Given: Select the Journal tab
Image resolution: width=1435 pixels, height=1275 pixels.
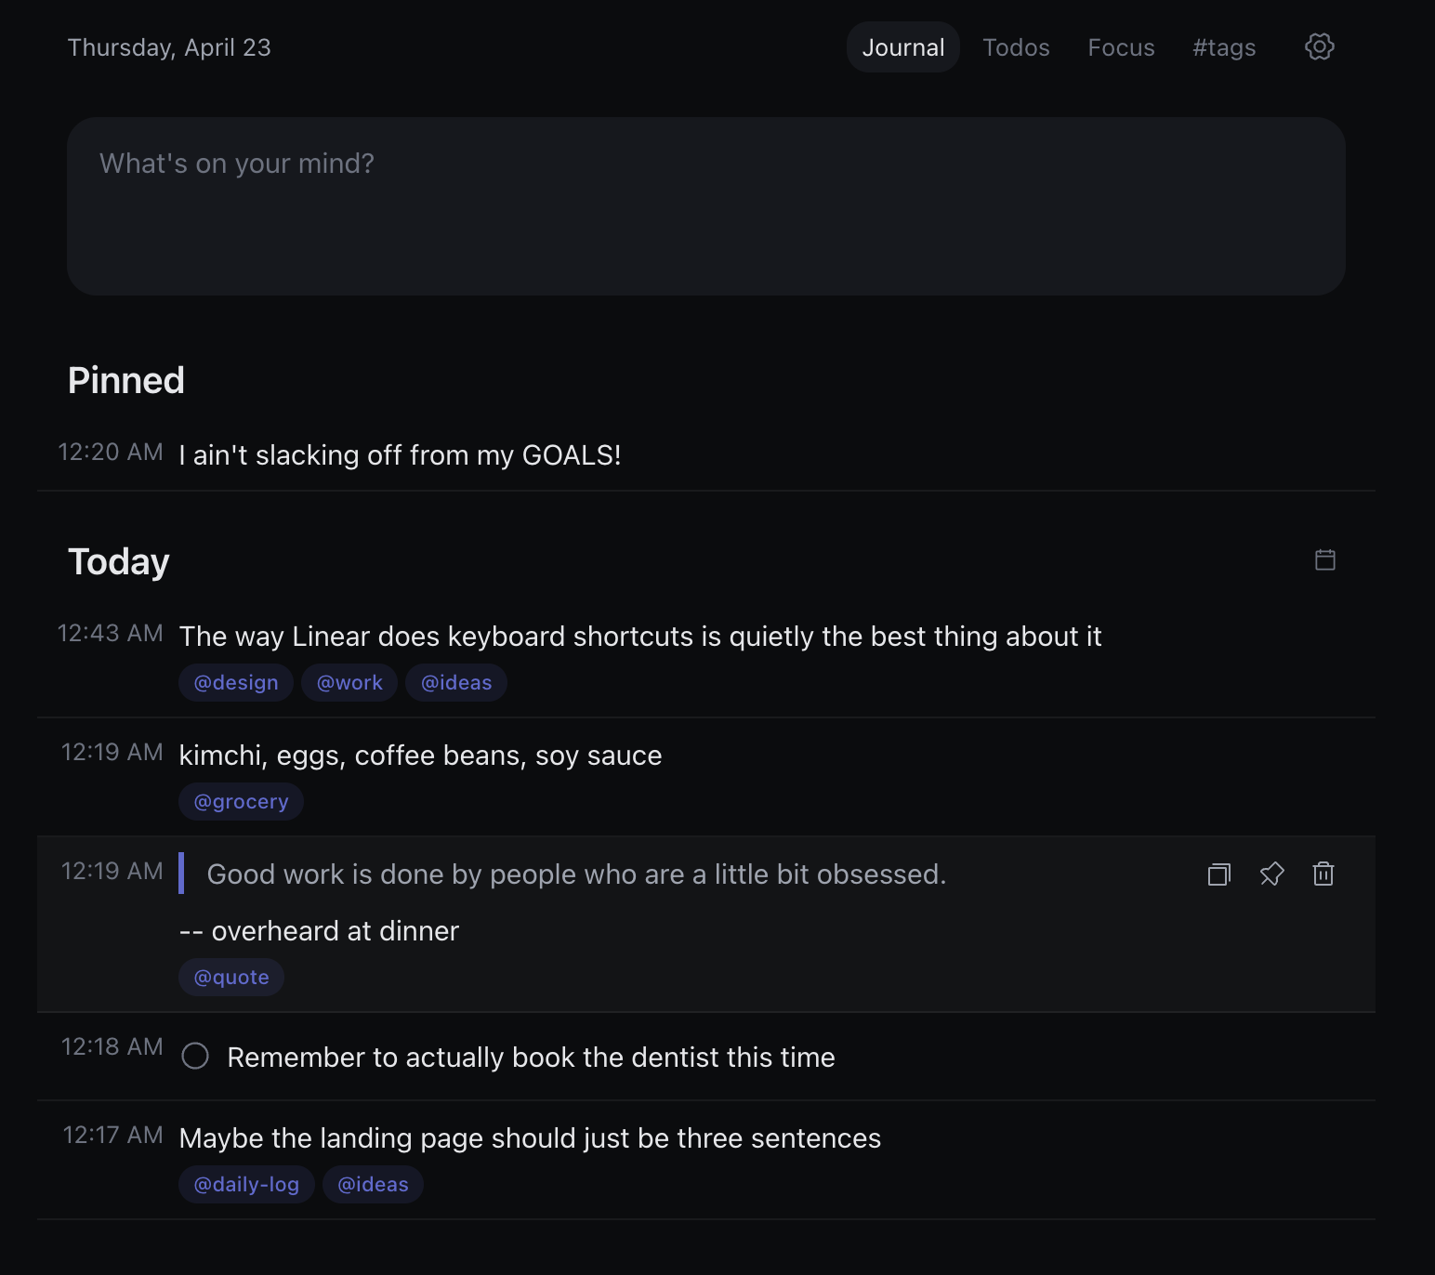Looking at the screenshot, I should 902,47.
